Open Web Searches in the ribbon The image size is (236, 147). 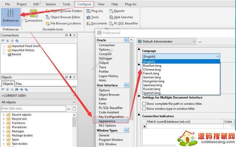coord(121,17)
